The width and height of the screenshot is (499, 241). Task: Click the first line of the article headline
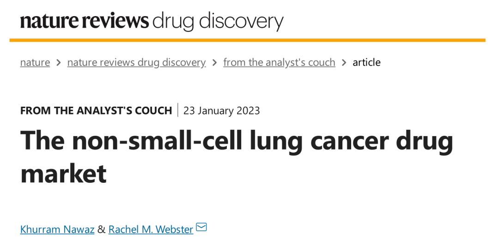pyautogui.click(x=237, y=141)
